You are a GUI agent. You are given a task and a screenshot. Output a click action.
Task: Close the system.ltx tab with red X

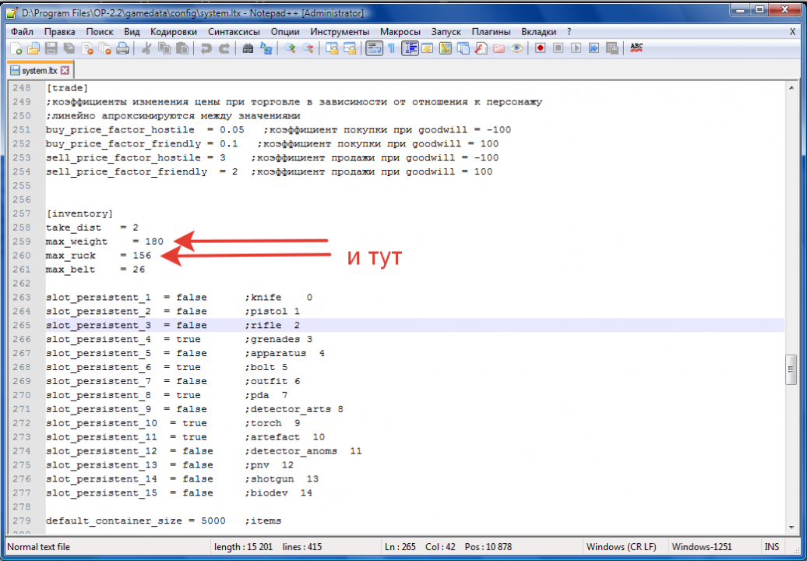click(x=65, y=70)
